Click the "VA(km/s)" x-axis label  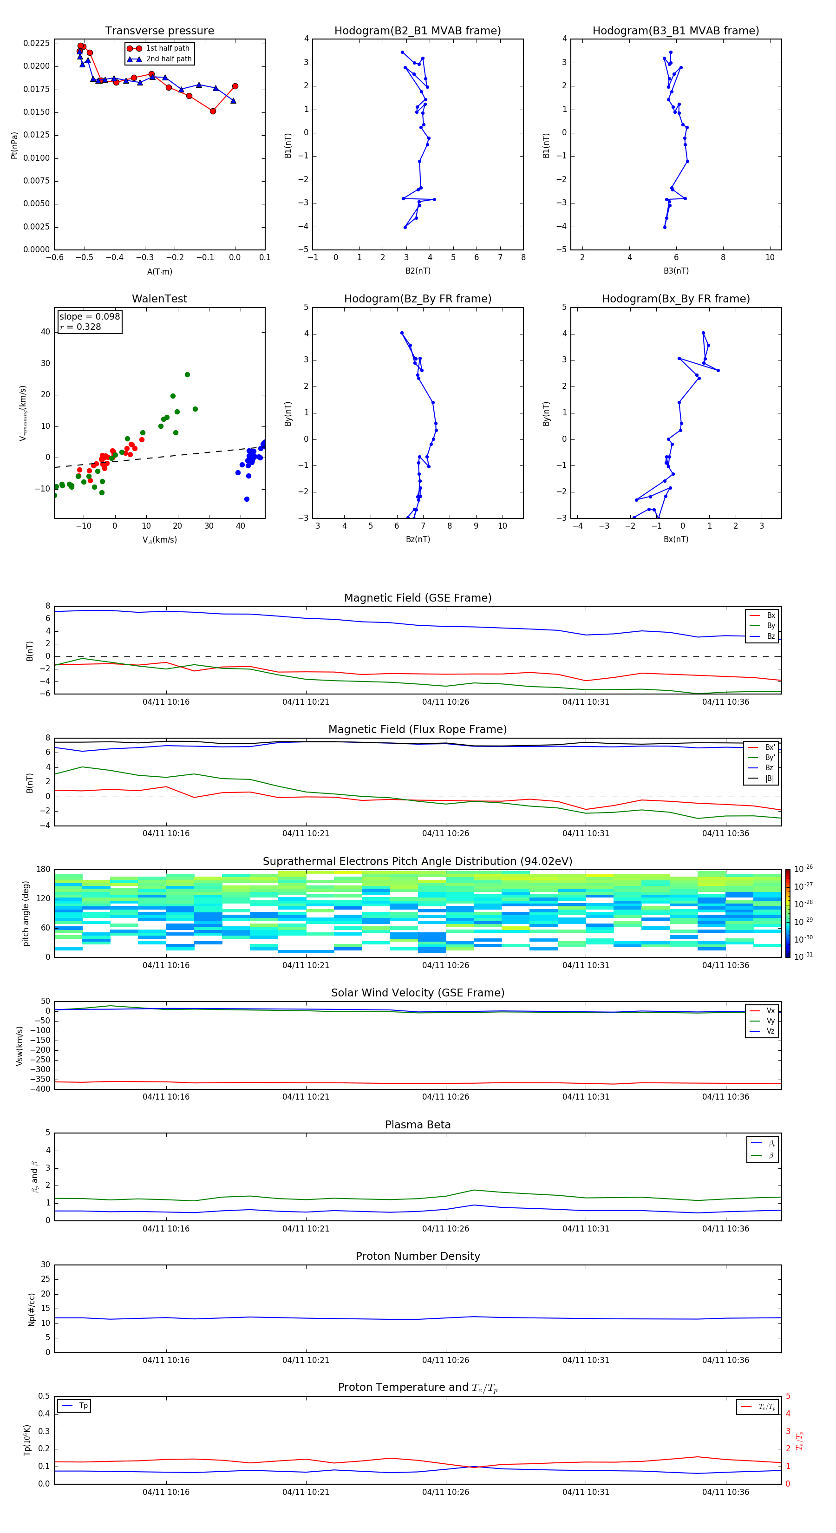[x=159, y=540]
